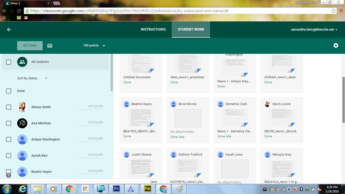Open the Apps shortcut in bookmarks bar
345x194 pixels.
coord(4,18)
